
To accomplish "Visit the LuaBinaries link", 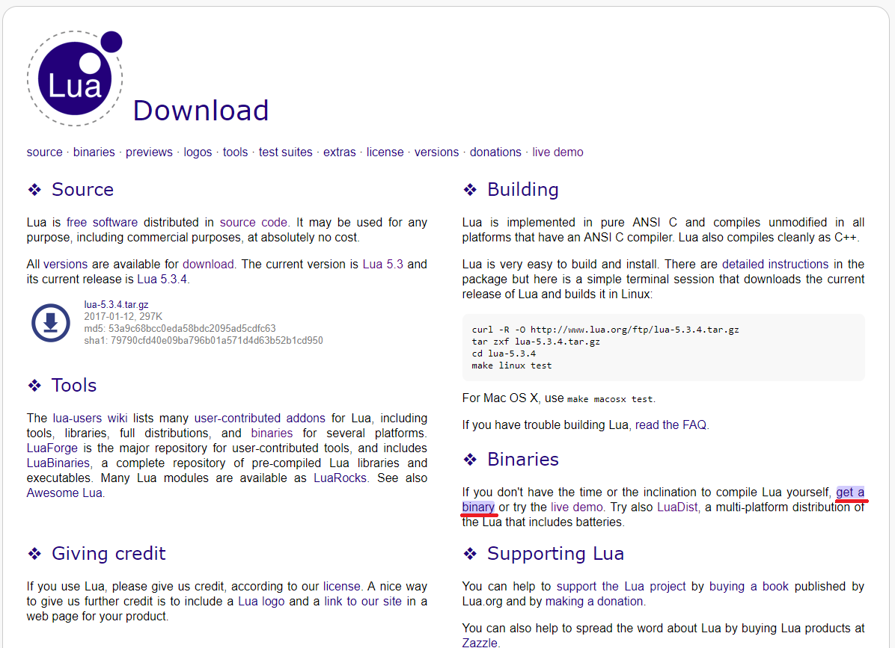I will coord(58,463).
